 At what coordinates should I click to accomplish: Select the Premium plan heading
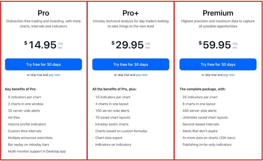point(218,13)
